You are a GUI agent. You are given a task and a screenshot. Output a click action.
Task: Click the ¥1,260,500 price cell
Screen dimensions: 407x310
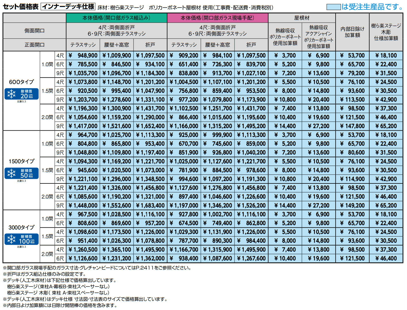tap(83, 250)
